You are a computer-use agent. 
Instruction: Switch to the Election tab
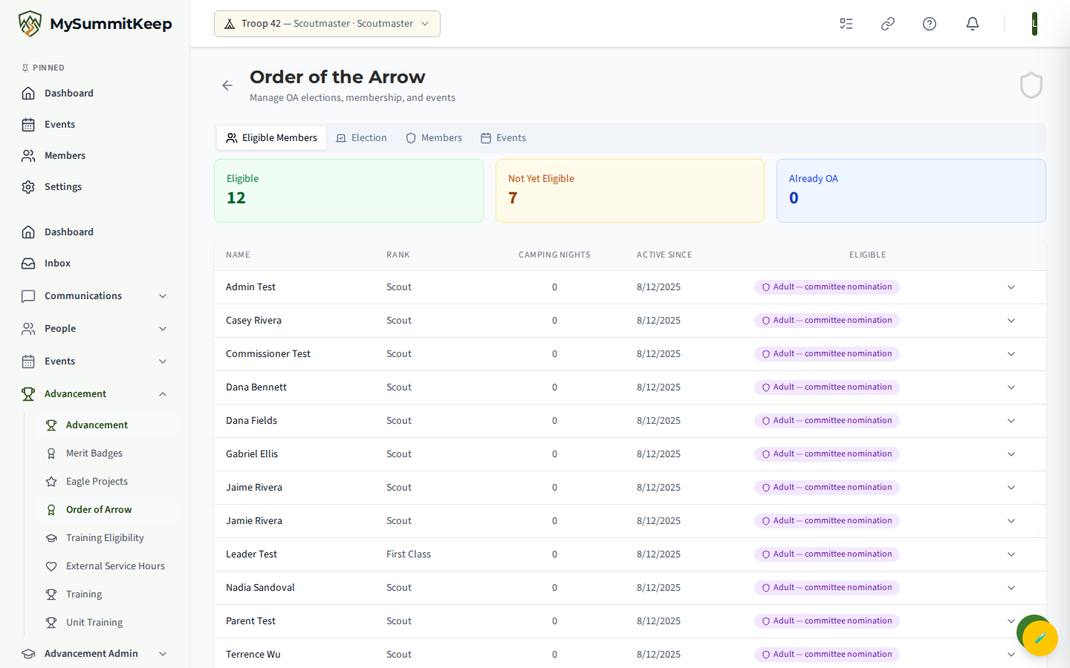pyautogui.click(x=361, y=138)
